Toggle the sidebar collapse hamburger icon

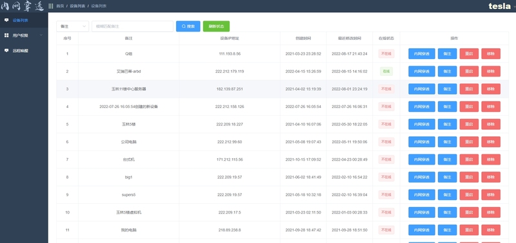(x=51, y=6)
